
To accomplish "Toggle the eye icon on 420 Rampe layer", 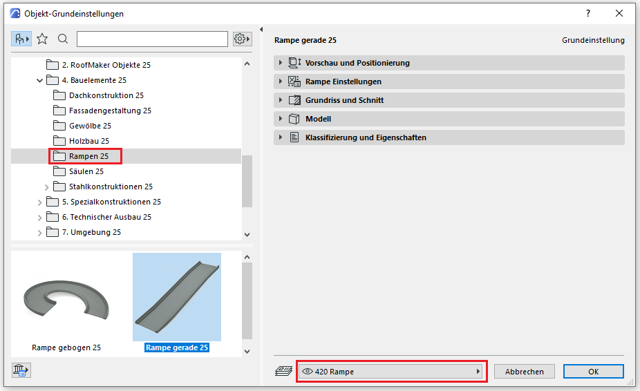I will coord(308,372).
